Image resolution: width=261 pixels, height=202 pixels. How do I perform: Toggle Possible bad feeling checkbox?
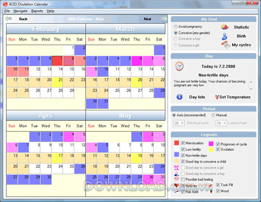[183, 179]
